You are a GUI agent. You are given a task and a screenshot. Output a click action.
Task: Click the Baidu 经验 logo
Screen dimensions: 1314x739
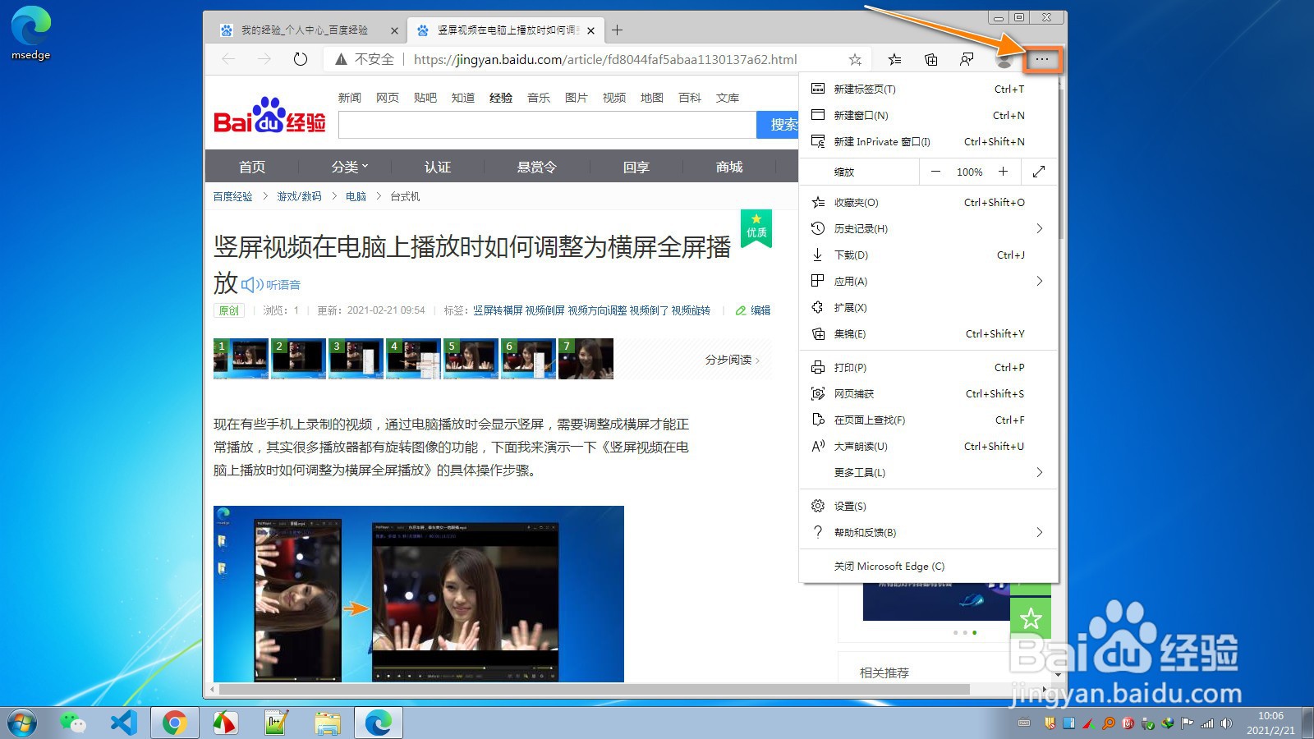tap(269, 116)
